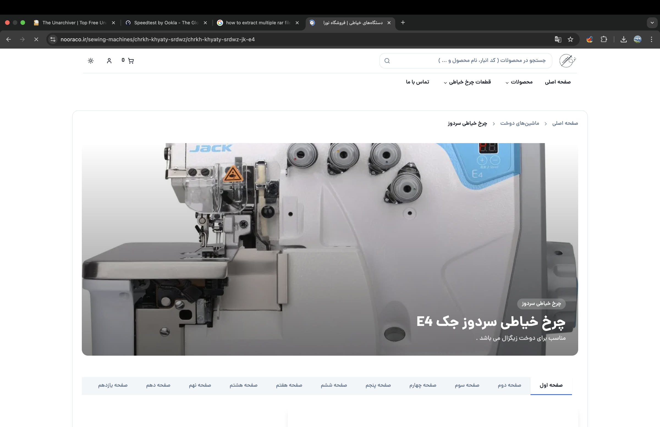Select the صفحه دهم tab
This screenshot has width=660, height=427.
(158, 386)
